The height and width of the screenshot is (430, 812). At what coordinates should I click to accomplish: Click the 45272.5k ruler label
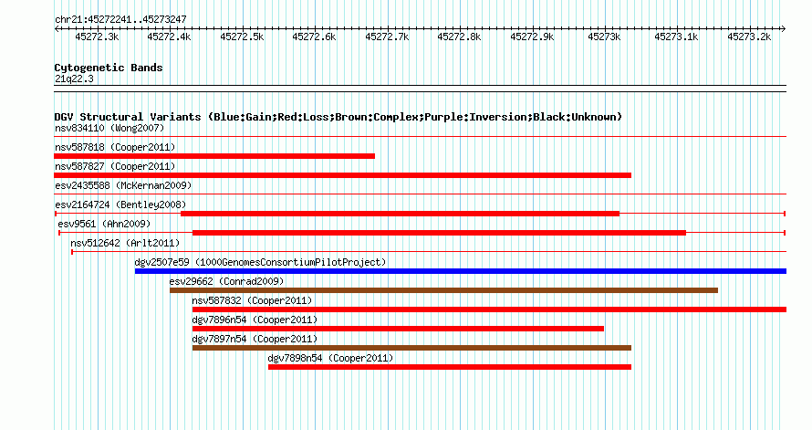point(242,37)
